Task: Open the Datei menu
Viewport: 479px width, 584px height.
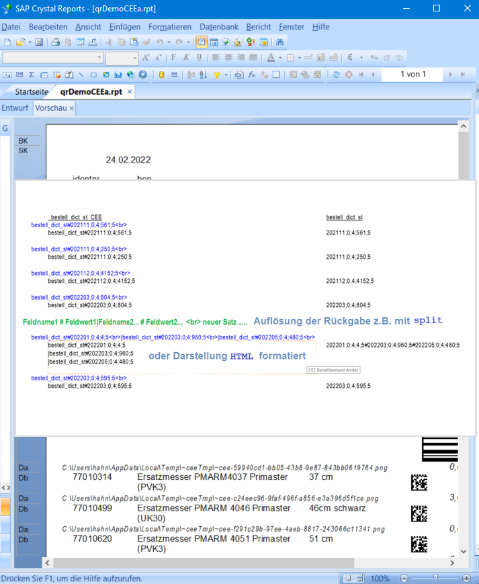Action: [11, 27]
